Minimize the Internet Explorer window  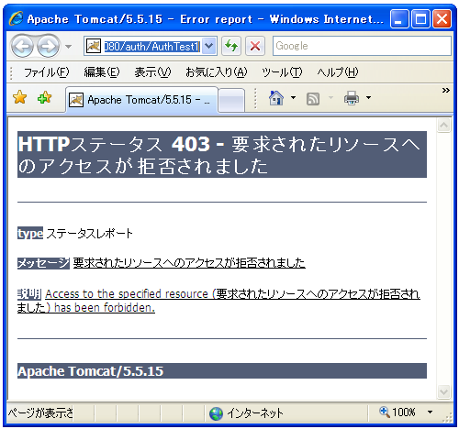pos(399,19)
